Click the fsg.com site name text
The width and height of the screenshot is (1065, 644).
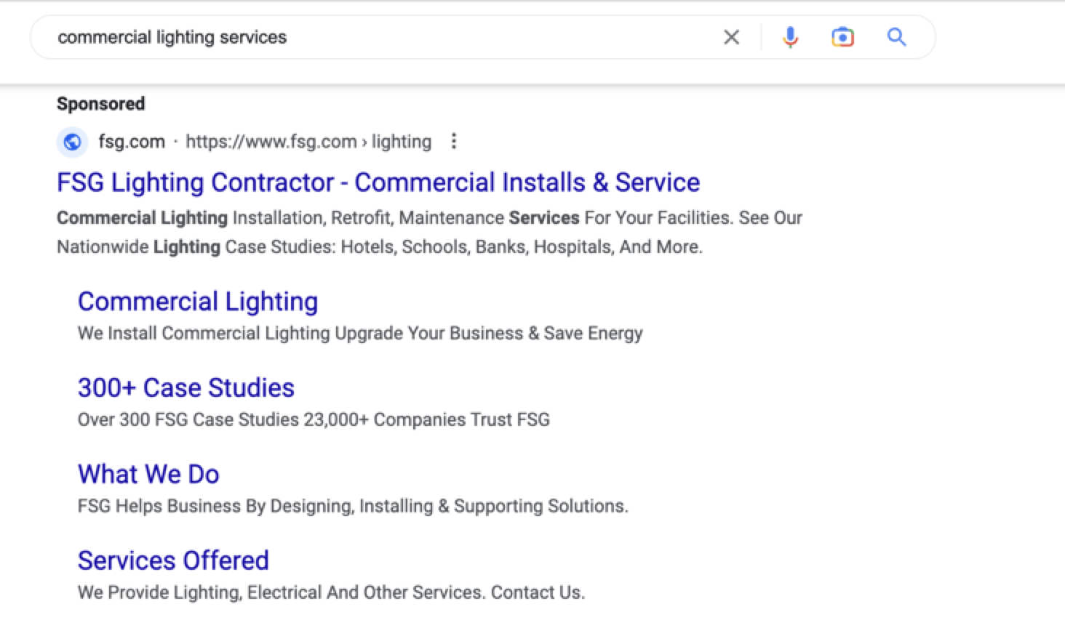(132, 142)
